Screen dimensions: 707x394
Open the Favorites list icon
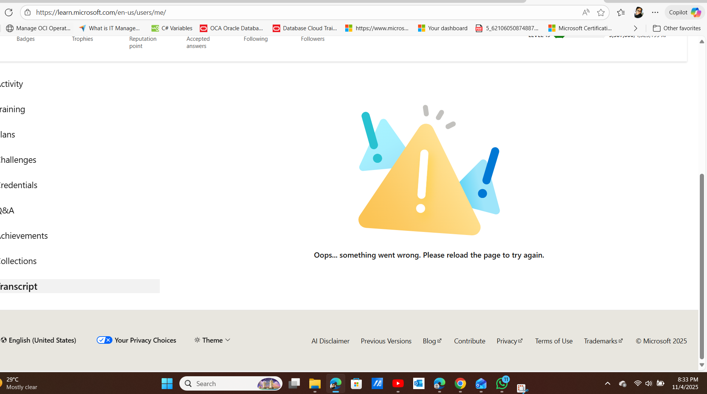click(x=621, y=12)
